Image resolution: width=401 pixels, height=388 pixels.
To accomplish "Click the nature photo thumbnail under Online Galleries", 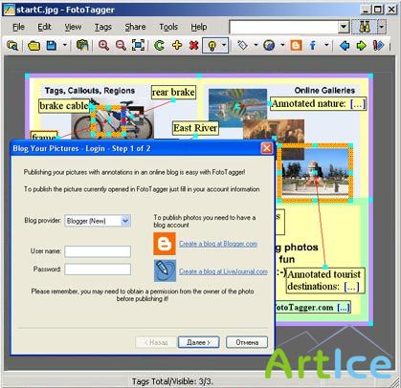I will point(237,107).
